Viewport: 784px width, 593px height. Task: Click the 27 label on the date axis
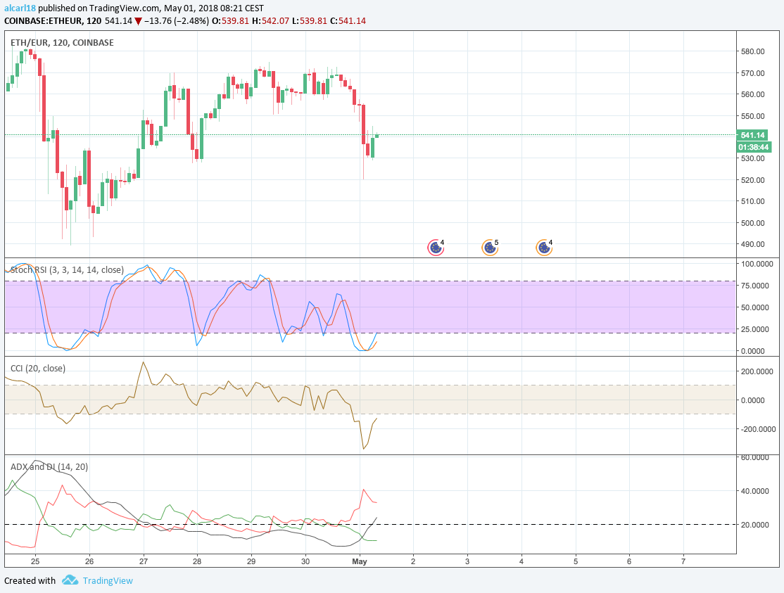point(144,561)
